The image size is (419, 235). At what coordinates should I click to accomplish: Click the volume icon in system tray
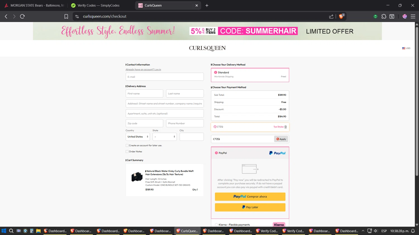pyautogui.click(x=376, y=231)
